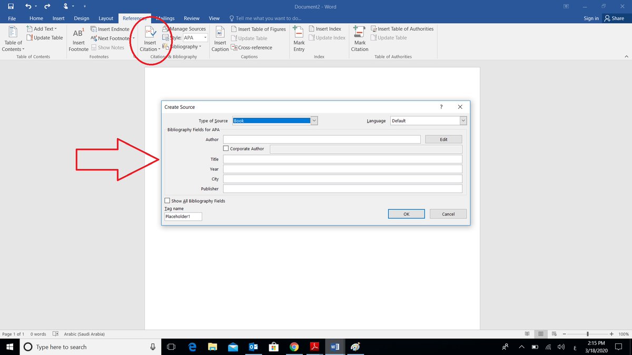Screen dimensions: 632x355
Task: Click Insert Footnote
Action: pyautogui.click(x=78, y=38)
